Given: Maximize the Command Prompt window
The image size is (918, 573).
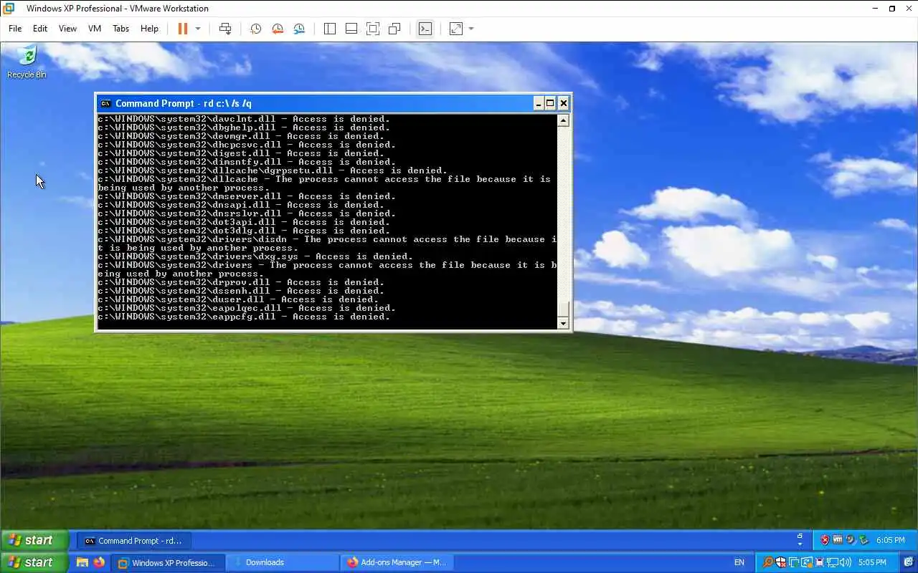Looking at the screenshot, I should pos(551,103).
